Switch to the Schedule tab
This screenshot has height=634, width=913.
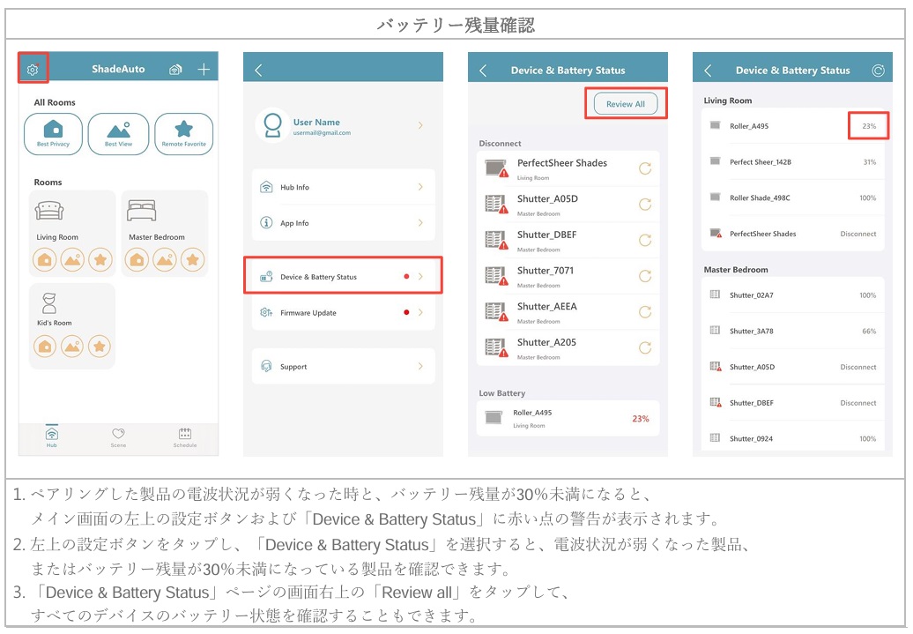pos(184,437)
